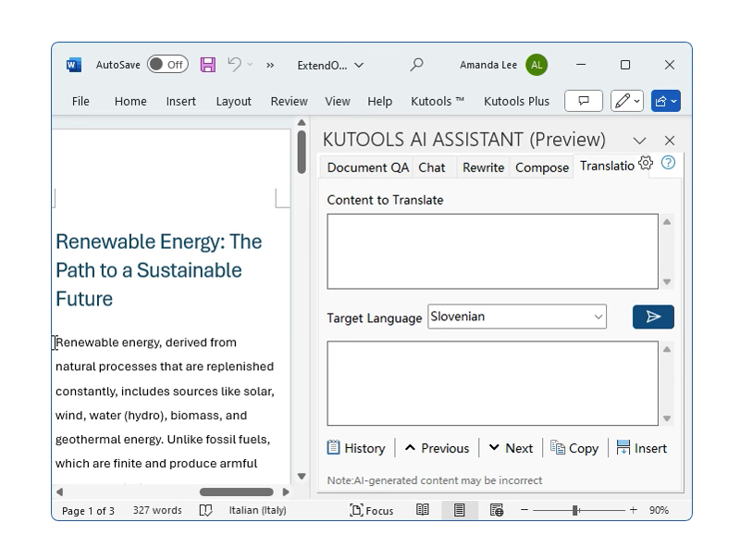
Task: Select the View ribbon tab
Action: (x=338, y=101)
